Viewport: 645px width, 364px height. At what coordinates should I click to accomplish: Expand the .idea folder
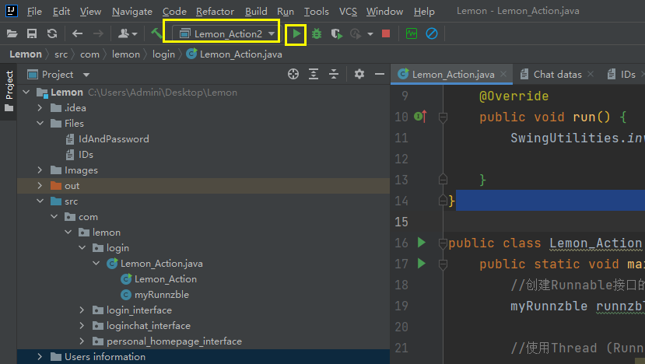pyautogui.click(x=40, y=108)
